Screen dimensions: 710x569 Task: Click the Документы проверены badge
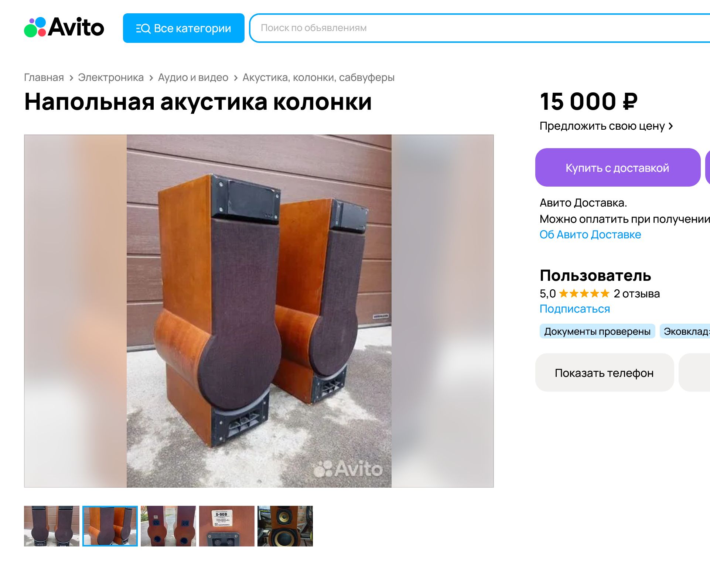point(597,331)
